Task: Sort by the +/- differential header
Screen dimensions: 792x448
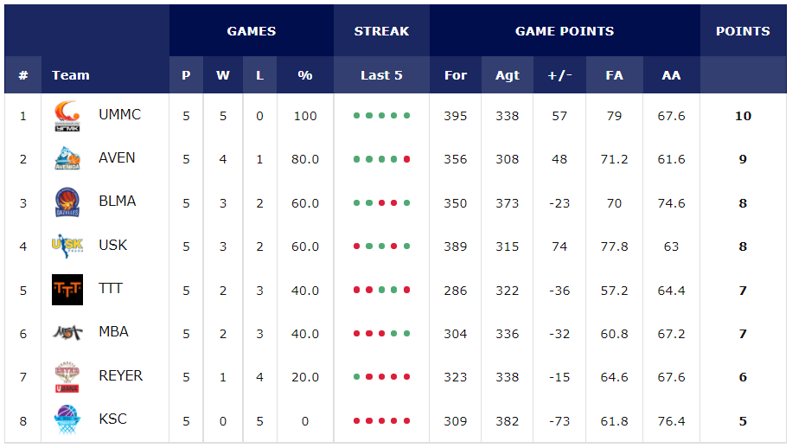Action: (x=559, y=75)
